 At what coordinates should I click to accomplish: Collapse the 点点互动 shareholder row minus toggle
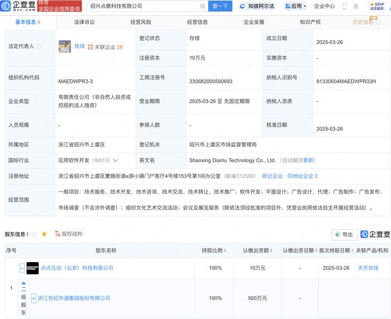click(22, 268)
